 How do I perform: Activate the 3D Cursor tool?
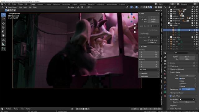click(x=3, y=19)
